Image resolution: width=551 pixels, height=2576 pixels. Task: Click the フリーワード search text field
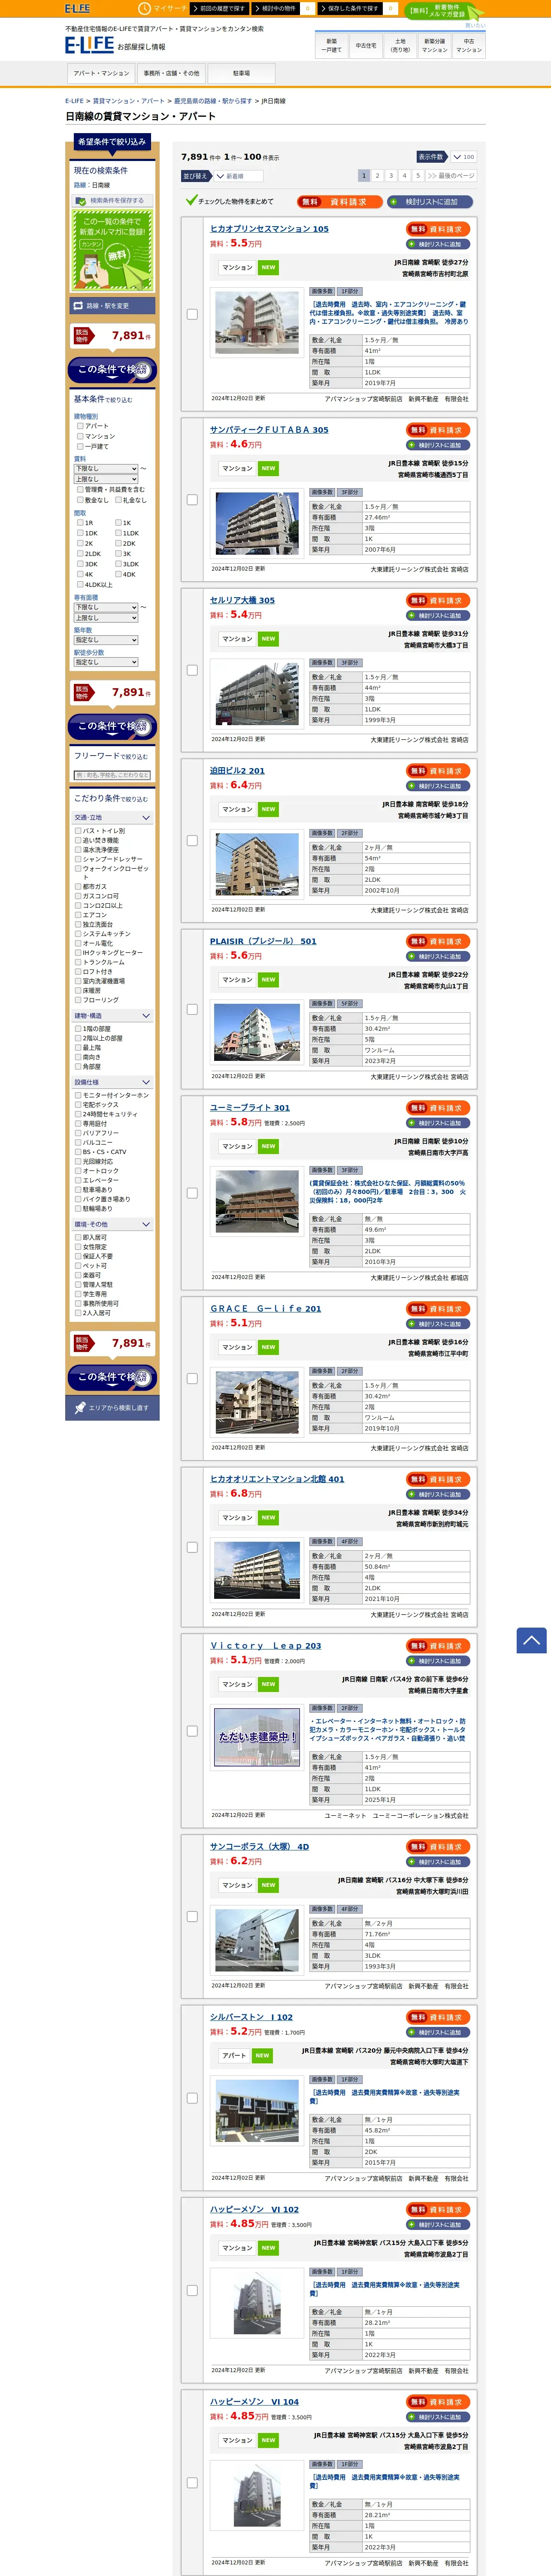pyautogui.click(x=112, y=775)
